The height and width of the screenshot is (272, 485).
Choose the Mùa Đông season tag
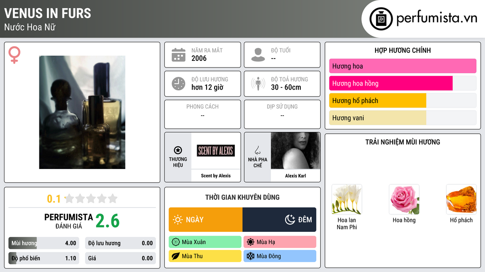[280, 256]
